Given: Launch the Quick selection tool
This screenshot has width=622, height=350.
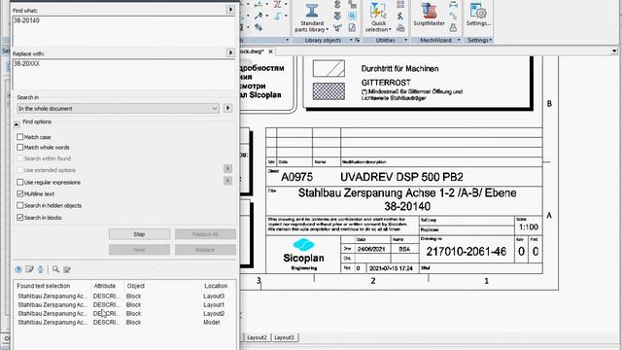Looking at the screenshot, I should [378, 17].
